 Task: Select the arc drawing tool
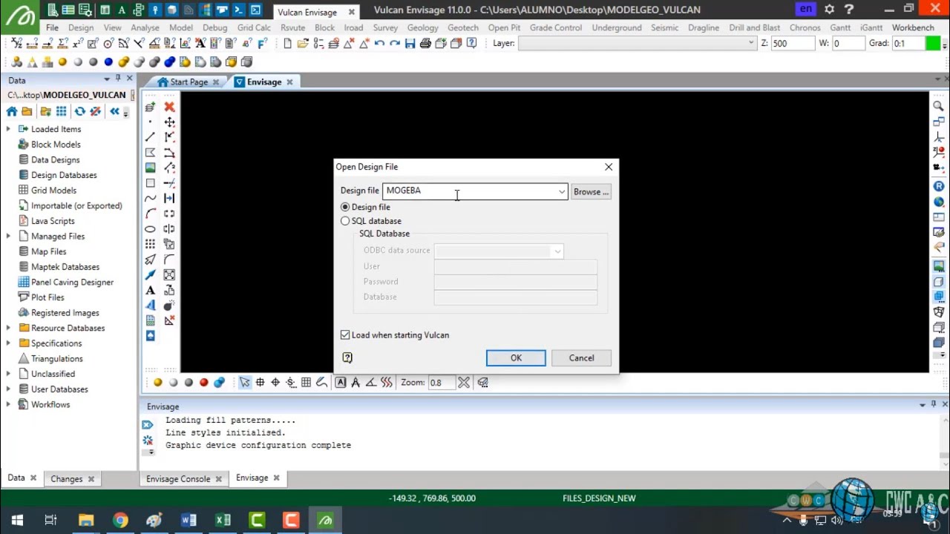coord(151,214)
